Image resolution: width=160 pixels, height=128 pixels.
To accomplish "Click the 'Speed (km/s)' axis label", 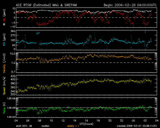I will click(4, 86).
